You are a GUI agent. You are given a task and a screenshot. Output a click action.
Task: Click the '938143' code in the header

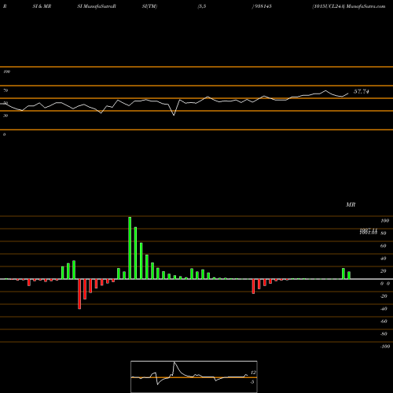[263, 6]
